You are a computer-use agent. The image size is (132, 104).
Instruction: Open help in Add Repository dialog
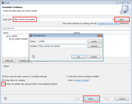click(x=33, y=56)
